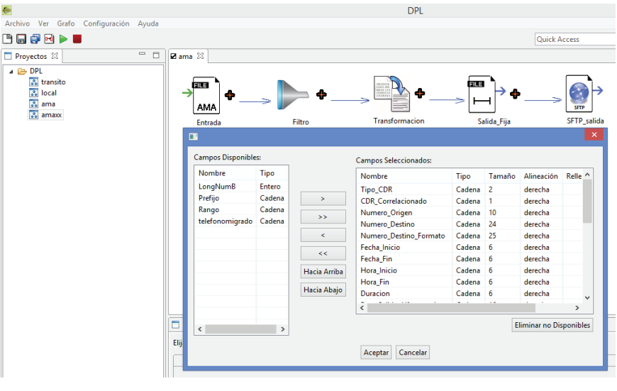Click Eliminar no Disponibles button
Viewport: 617px width, 391px height.
tap(552, 325)
